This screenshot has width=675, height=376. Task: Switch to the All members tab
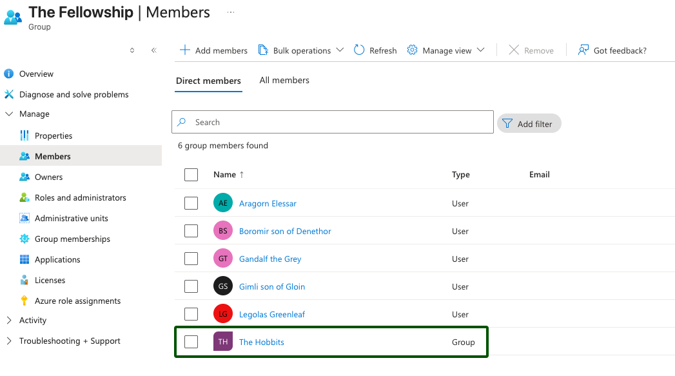pos(284,80)
